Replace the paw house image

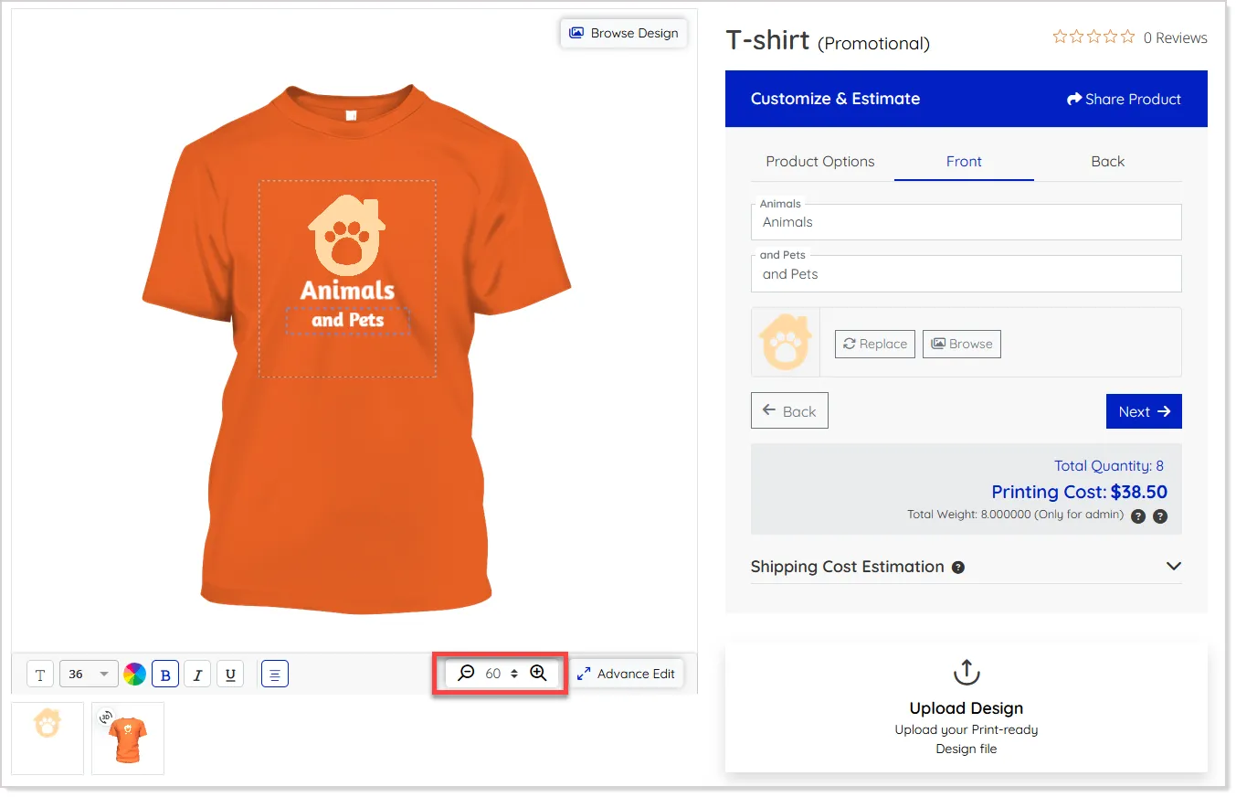point(875,344)
